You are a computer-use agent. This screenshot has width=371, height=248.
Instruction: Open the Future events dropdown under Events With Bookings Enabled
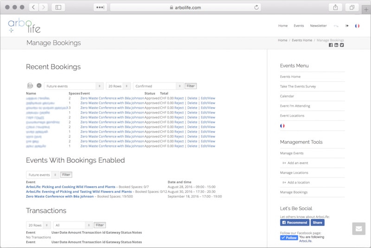click(43, 175)
